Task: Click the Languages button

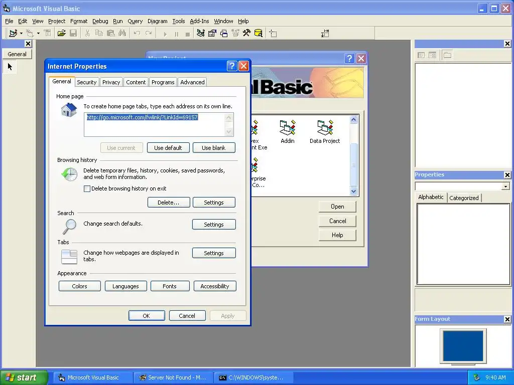Action: pyautogui.click(x=125, y=286)
